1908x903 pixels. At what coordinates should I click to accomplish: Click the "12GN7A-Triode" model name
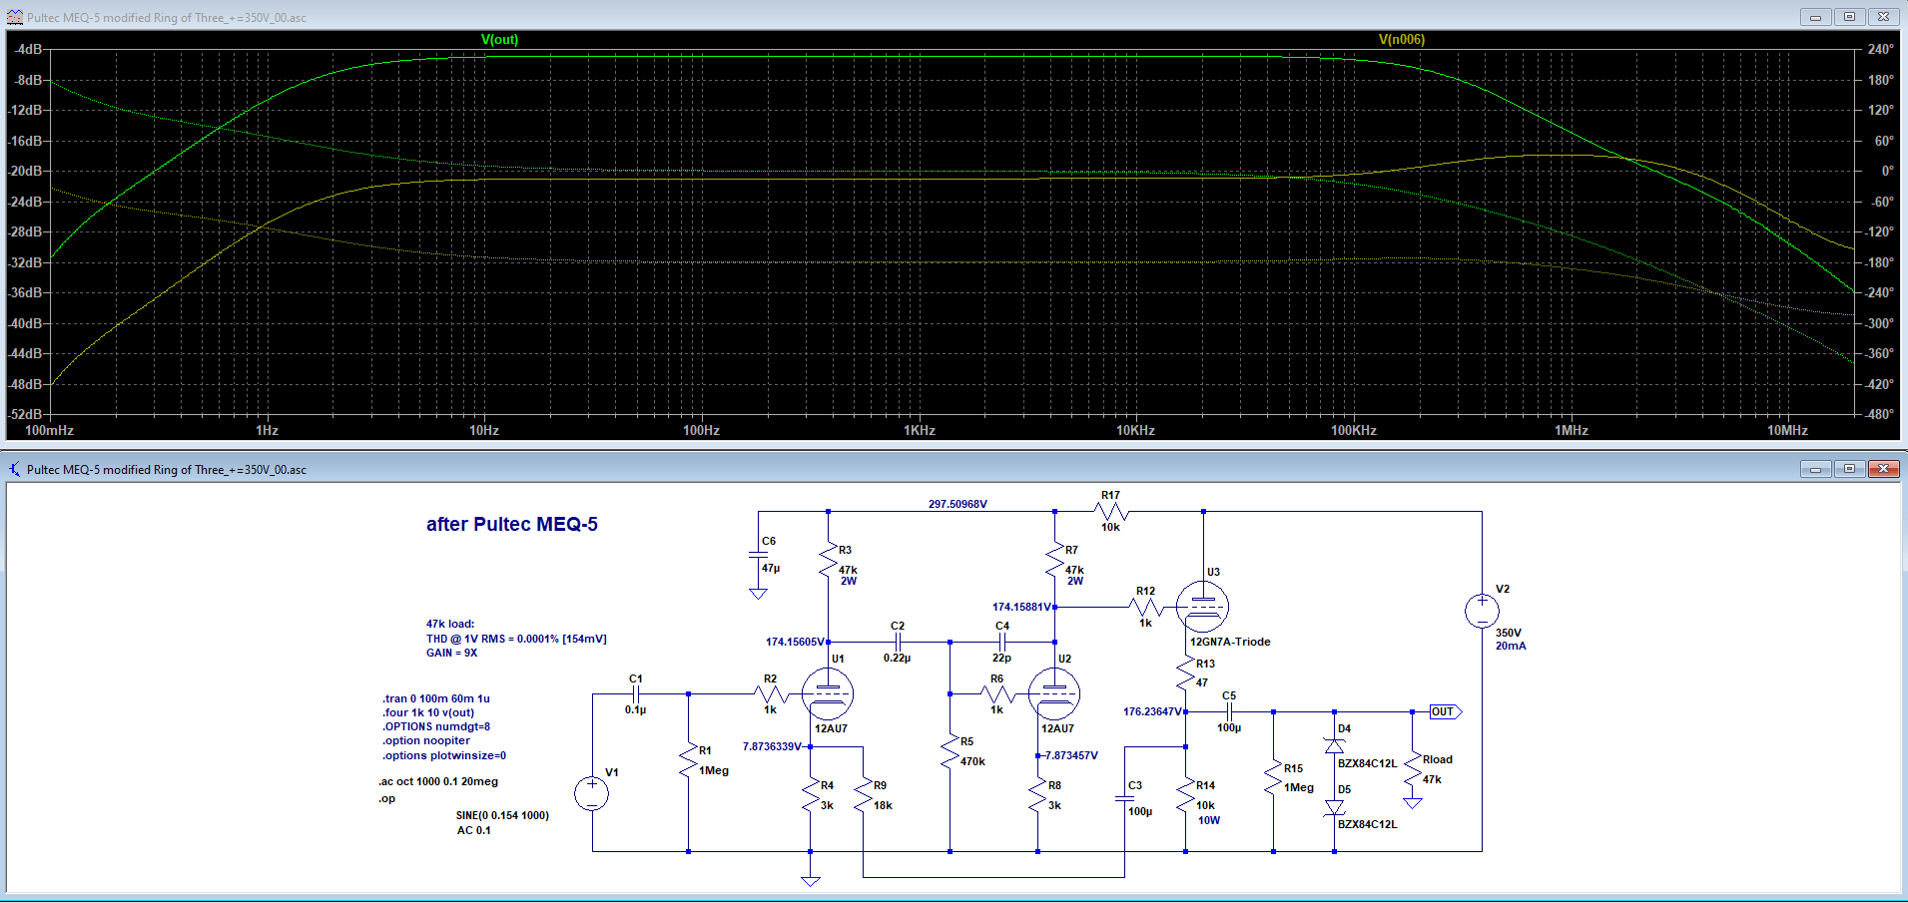[x=1230, y=642]
